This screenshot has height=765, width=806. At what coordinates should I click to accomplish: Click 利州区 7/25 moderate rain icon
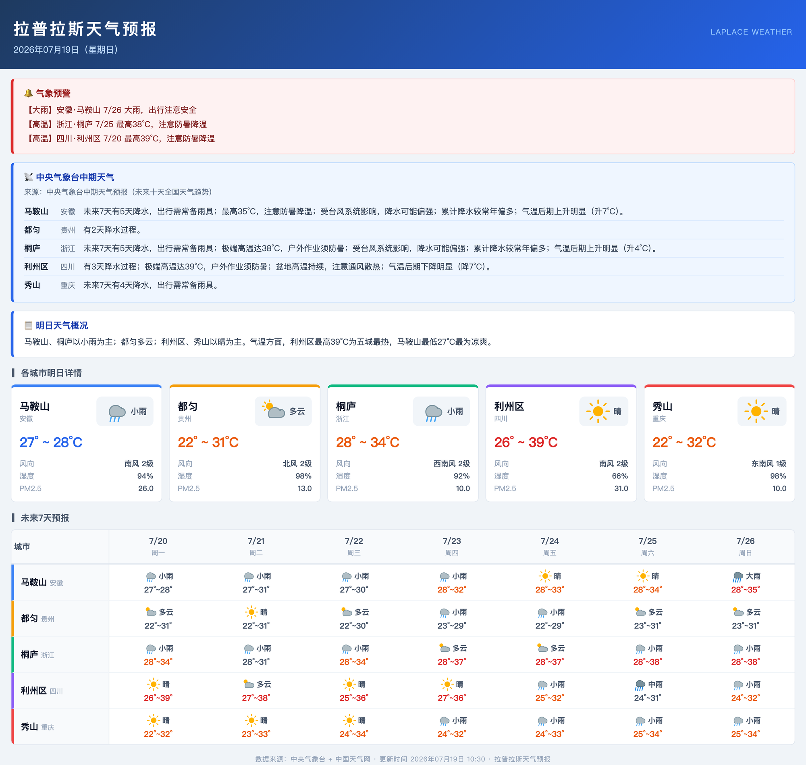point(640,685)
